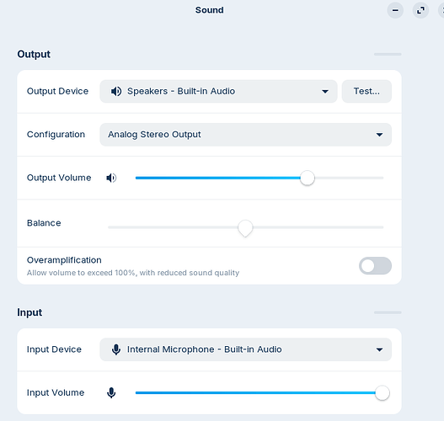Click the Input section level indicator bar
The image size is (444, 421).
[388, 312]
